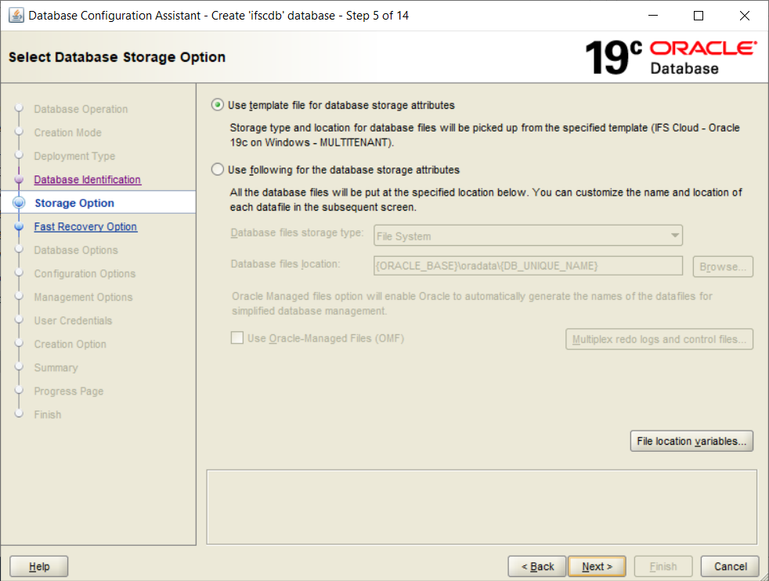Select Use template file for storage attributes
Viewport: 769px width, 581px height.
coord(217,105)
